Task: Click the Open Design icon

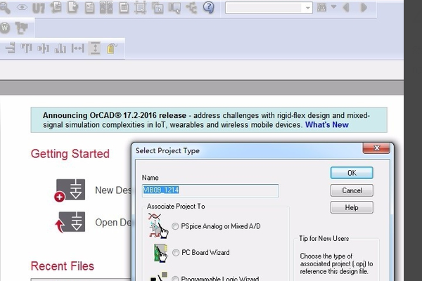Action: [70, 222]
